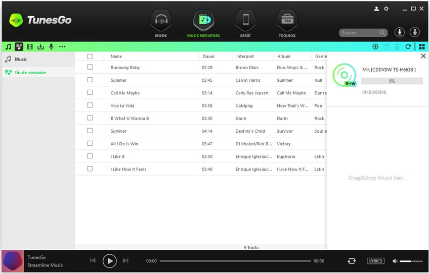Select Bruno Mars artist cell

click(x=247, y=67)
